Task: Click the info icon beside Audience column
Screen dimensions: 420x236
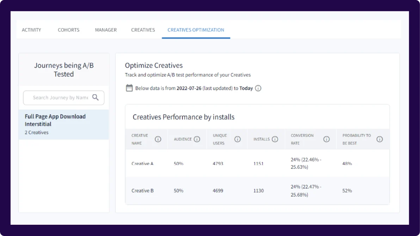Action: point(197,139)
